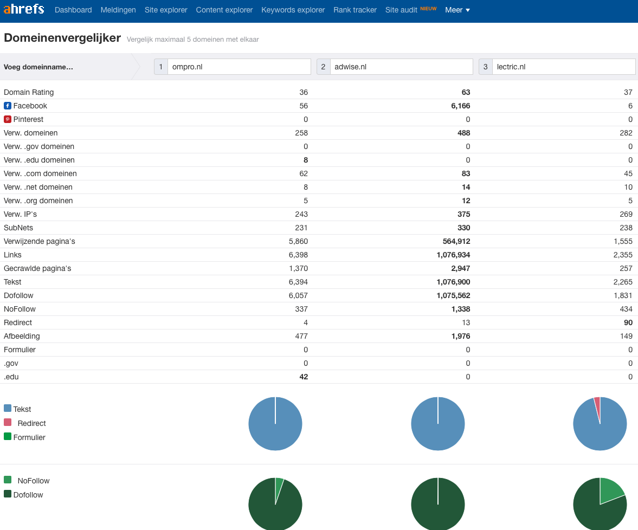Screen dimensions: 638x530
Task: Open the Rank tracker page
Action: point(355,10)
